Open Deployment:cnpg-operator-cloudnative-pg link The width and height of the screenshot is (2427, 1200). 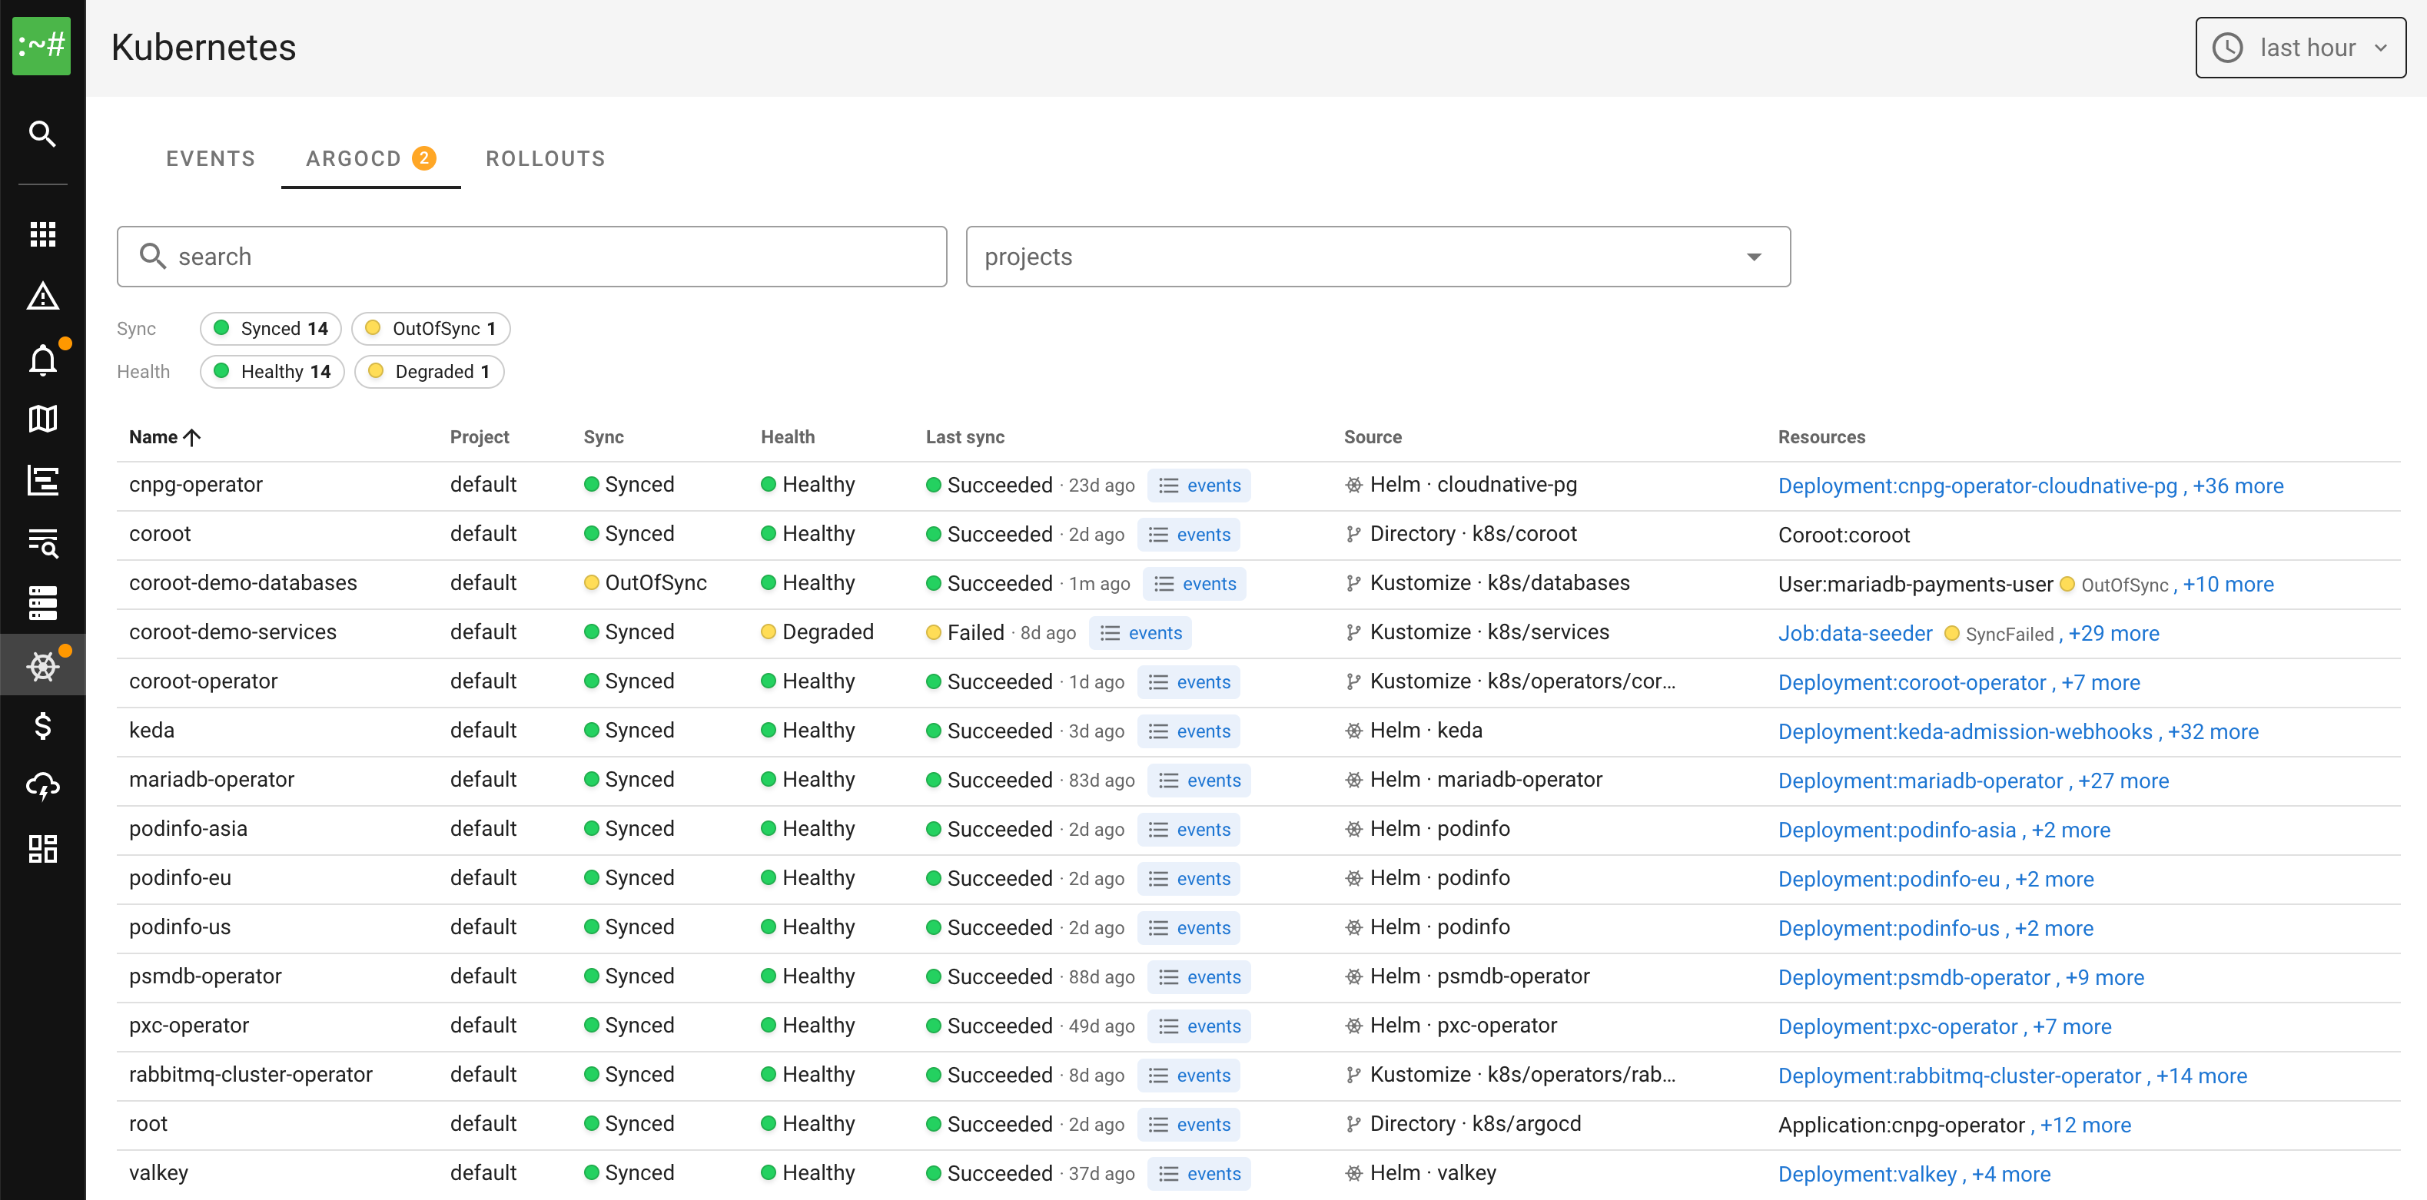tap(1977, 486)
